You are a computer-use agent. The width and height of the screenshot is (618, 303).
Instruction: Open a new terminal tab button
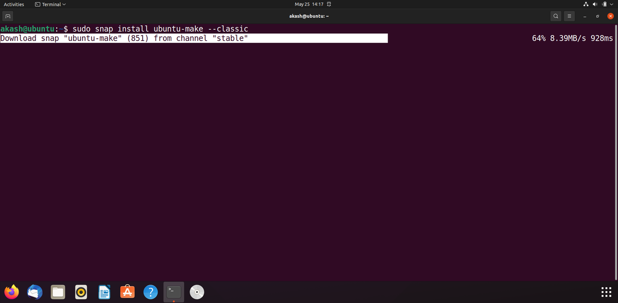pos(7,16)
